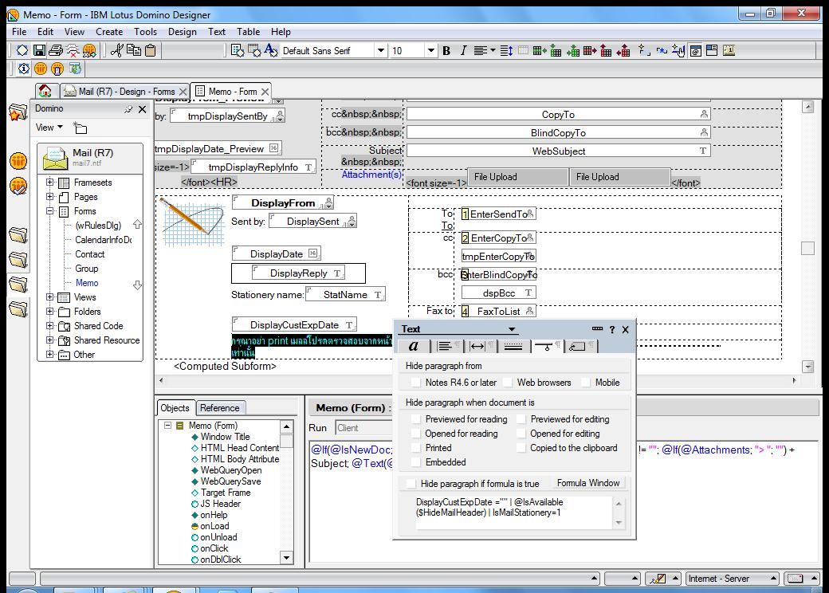Click the form editor vertical scrollbar thumb
This screenshot has height=593, width=829.
coord(807,248)
